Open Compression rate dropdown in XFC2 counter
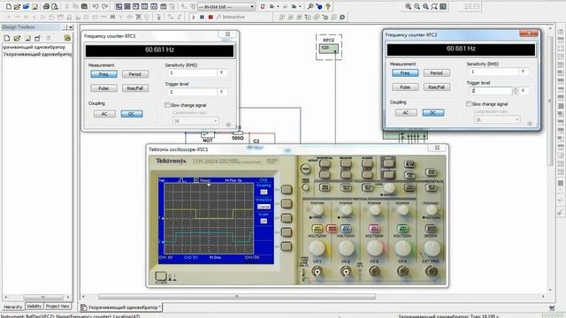Screen dimensions: 566x318 click(x=497, y=120)
